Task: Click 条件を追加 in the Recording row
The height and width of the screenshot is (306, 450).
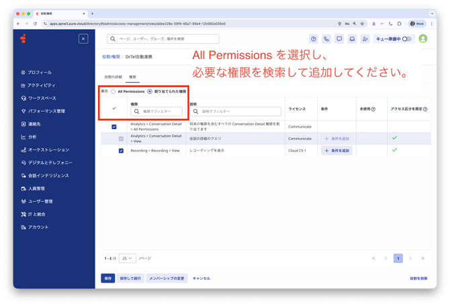Action: [337, 151]
